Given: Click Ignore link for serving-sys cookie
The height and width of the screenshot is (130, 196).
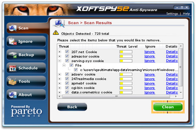Looking at the screenshot, I should pos(150,60).
